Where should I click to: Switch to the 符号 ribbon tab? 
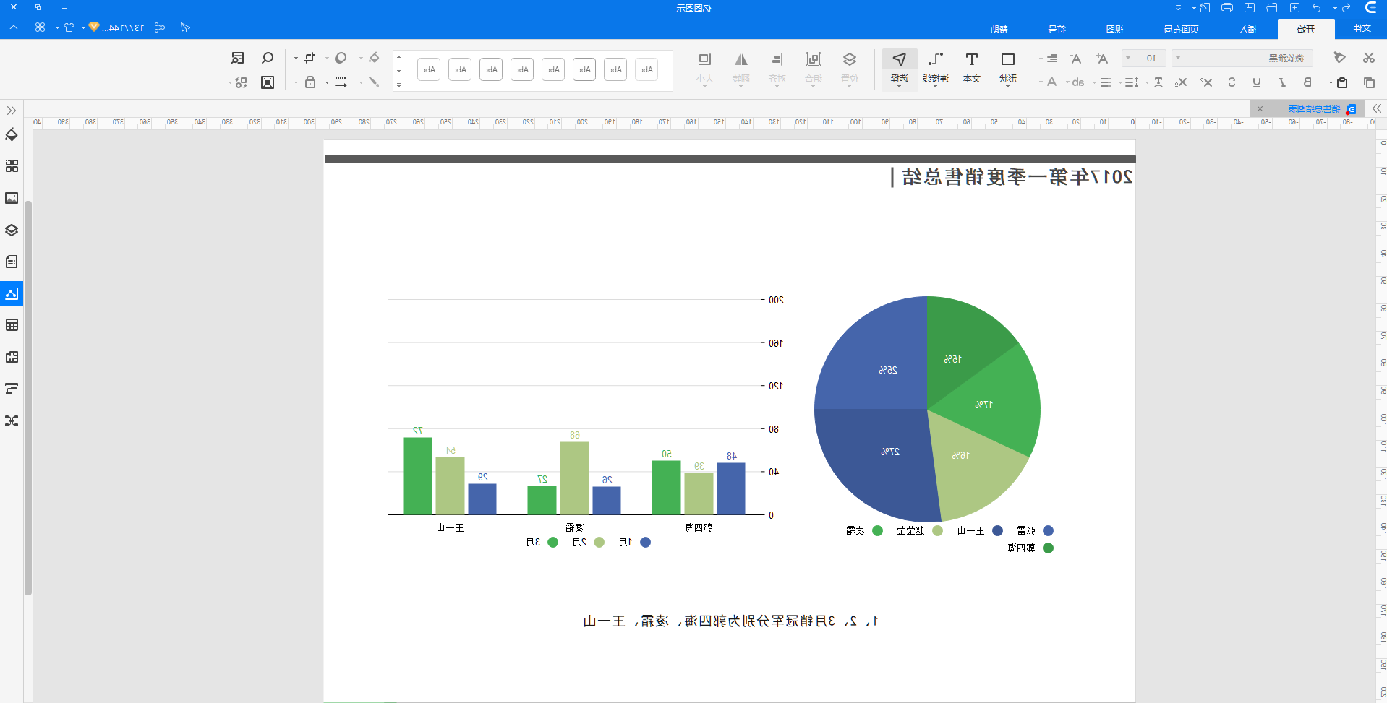[1057, 29]
